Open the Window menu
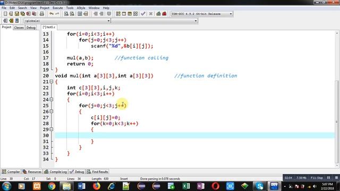This screenshot has height=191, width=340. coord(94,8)
